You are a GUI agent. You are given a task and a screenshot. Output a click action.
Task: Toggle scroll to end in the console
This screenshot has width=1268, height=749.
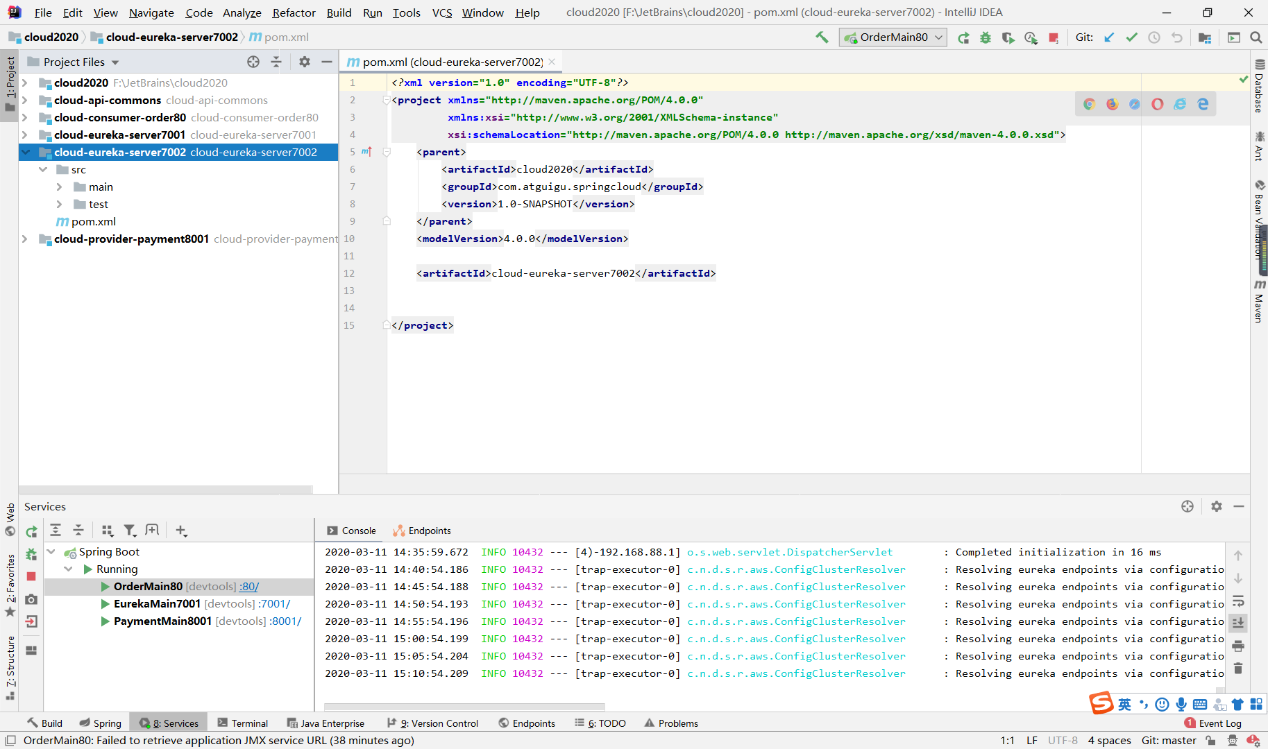coord(1238,623)
